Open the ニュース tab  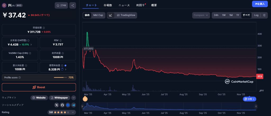tap(124, 5)
